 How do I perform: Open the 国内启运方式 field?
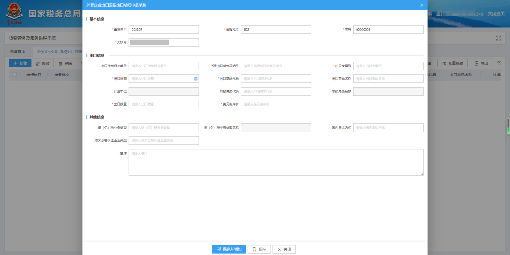click(x=388, y=128)
